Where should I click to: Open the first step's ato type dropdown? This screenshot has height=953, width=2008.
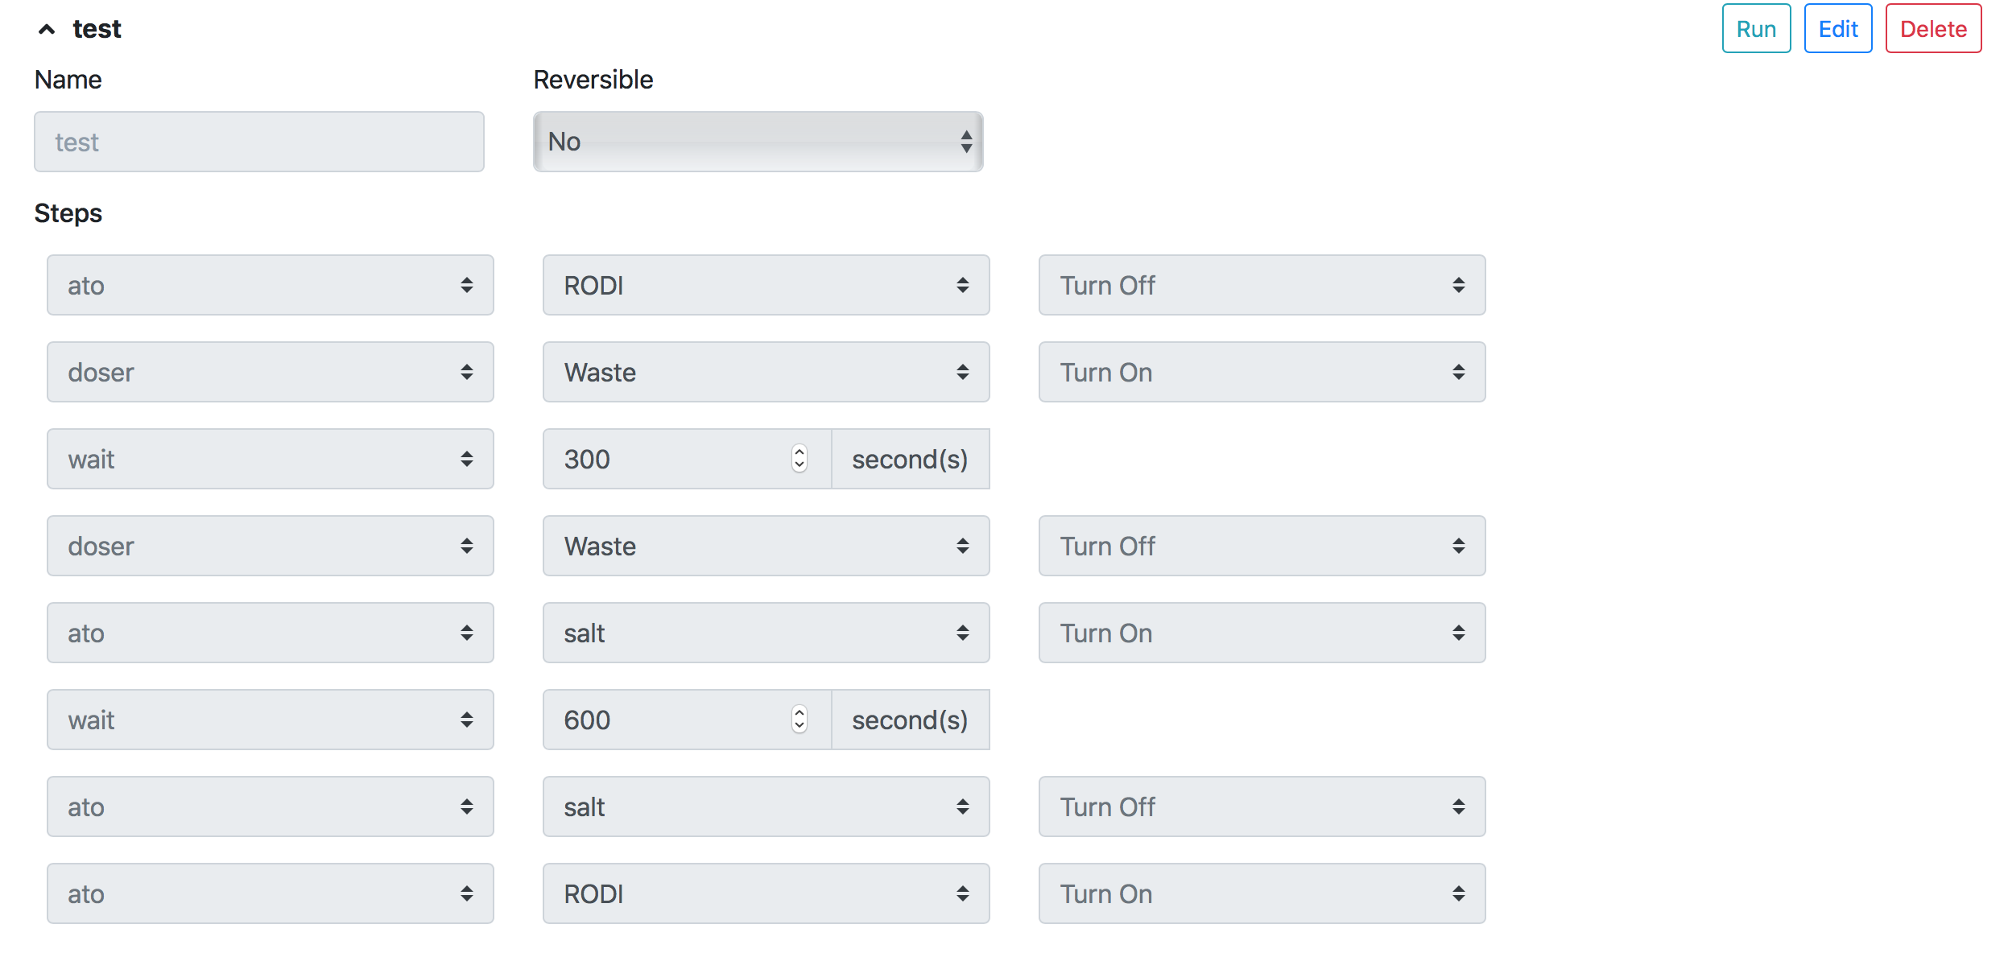coord(270,285)
